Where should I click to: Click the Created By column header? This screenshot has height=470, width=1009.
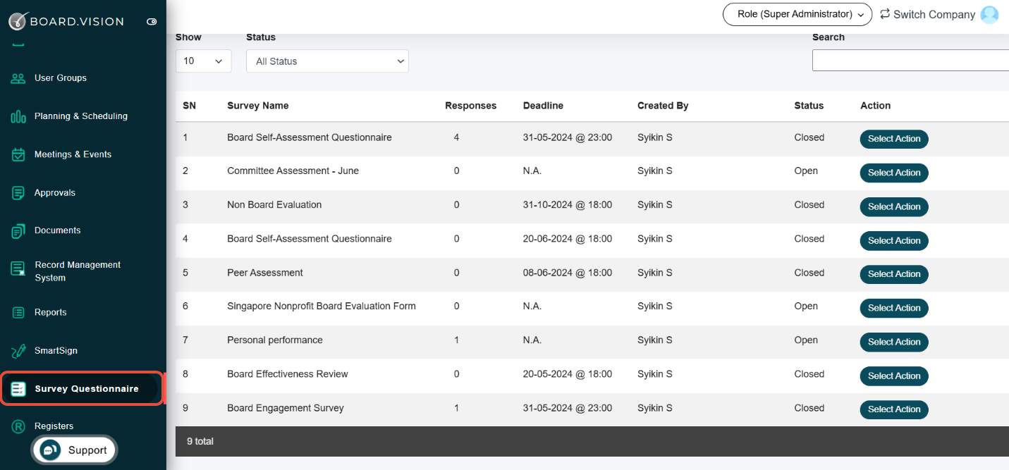click(x=663, y=106)
